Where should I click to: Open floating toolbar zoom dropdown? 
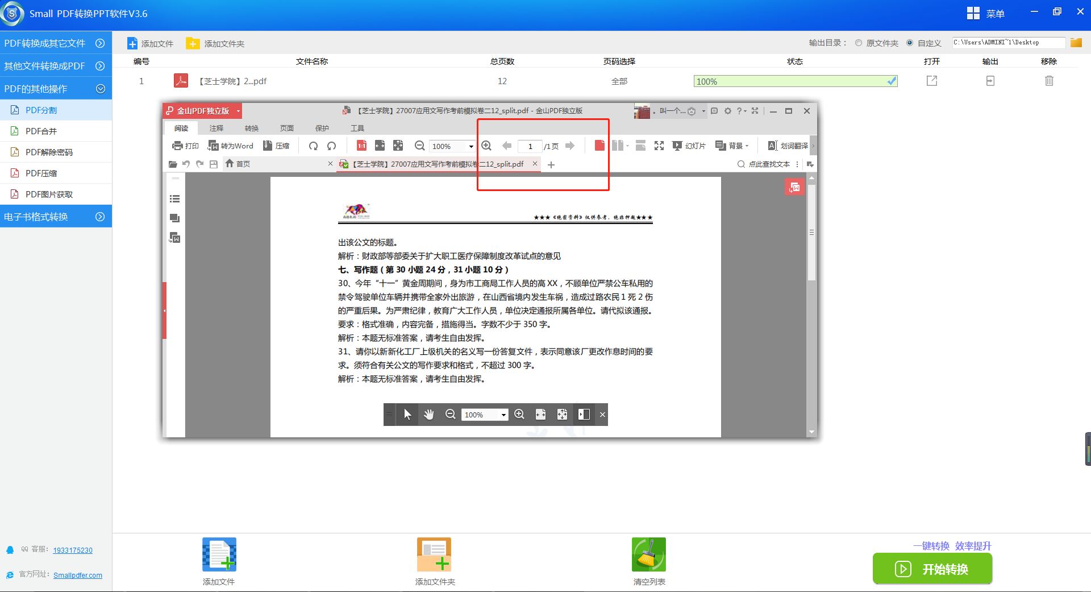[503, 415]
